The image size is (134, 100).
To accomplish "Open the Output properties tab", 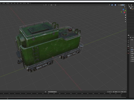I will pyautogui.click(x=128, y=42).
